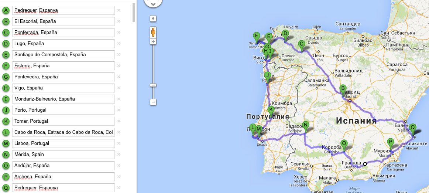
Task: Remove El Escorial waypoint with X
Action: point(119,21)
